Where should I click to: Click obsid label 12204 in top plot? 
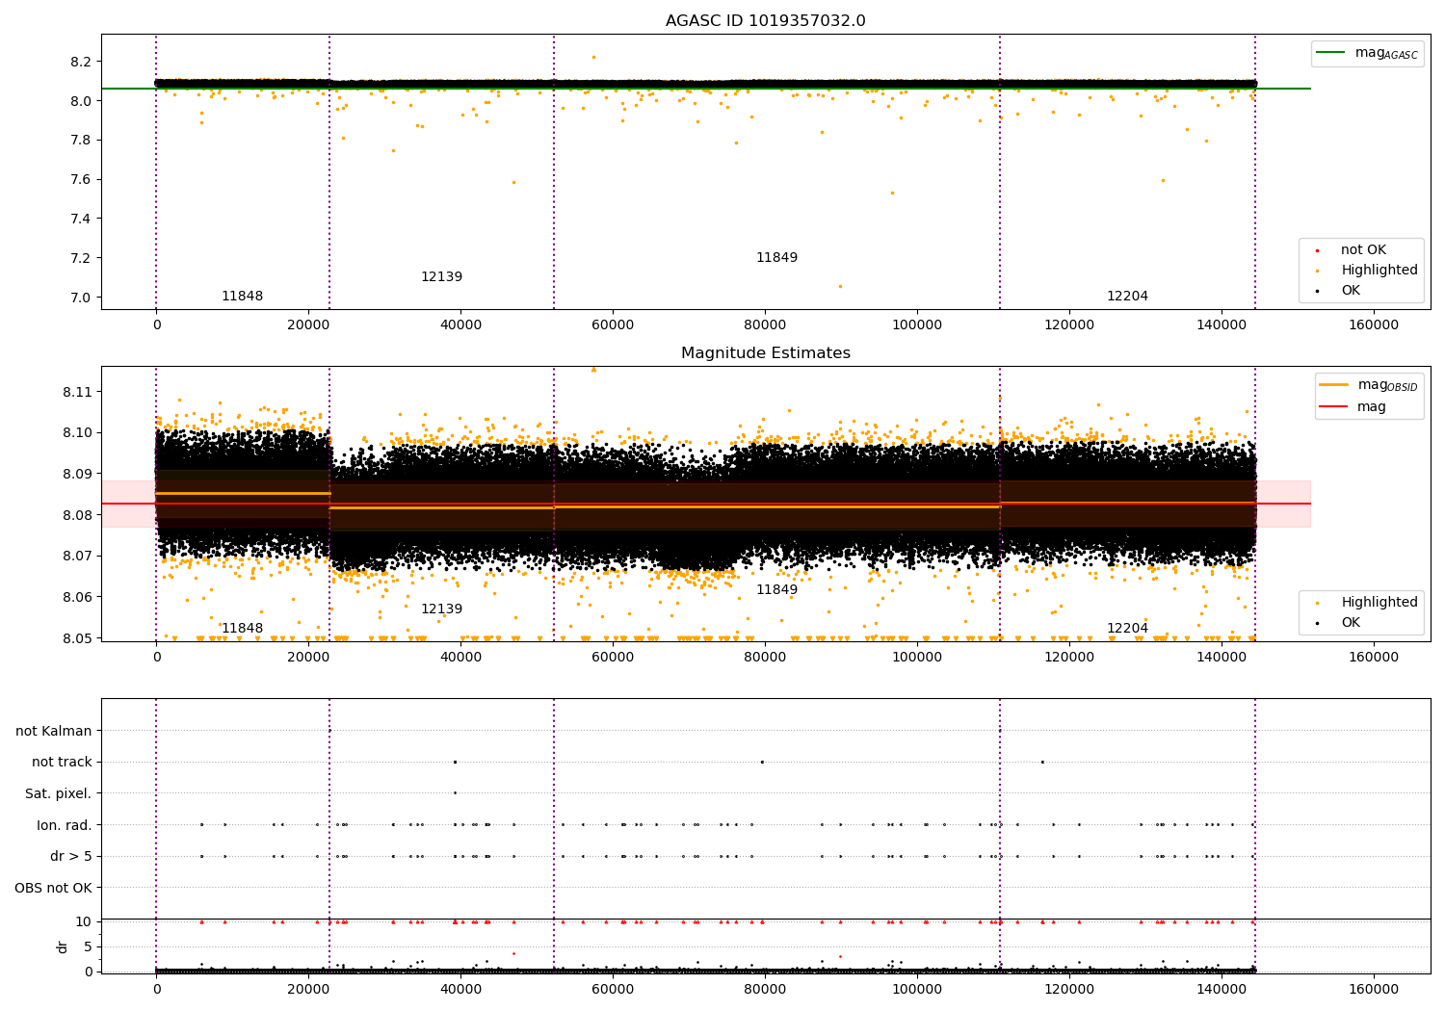(1127, 297)
